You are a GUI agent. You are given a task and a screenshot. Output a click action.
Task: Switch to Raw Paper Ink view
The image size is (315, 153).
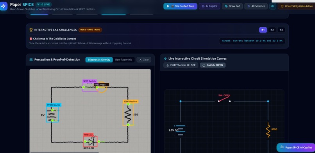point(123,60)
